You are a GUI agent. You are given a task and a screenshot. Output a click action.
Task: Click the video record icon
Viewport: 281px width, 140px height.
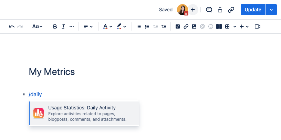tap(257, 26)
